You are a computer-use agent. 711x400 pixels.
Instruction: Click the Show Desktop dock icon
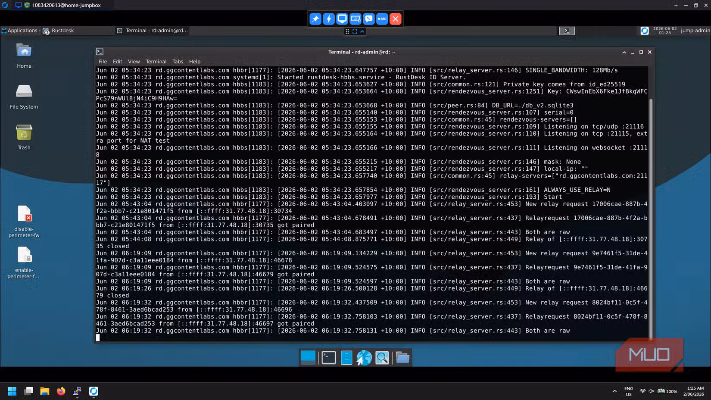(x=308, y=358)
